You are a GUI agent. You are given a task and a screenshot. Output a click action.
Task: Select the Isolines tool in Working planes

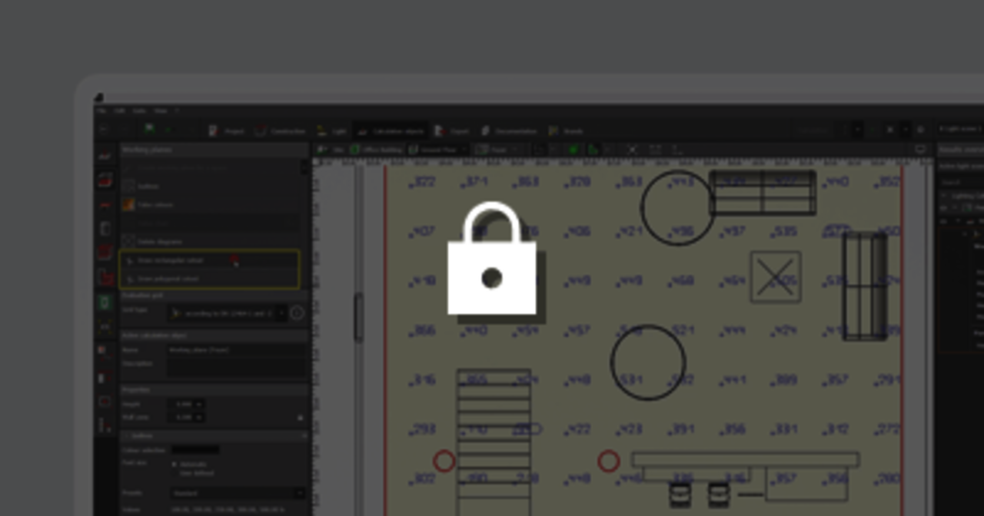tap(150, 186)
